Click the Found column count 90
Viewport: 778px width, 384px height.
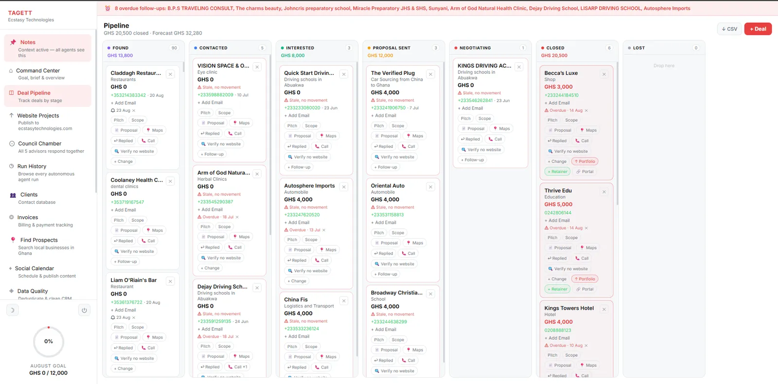point(174,48)
